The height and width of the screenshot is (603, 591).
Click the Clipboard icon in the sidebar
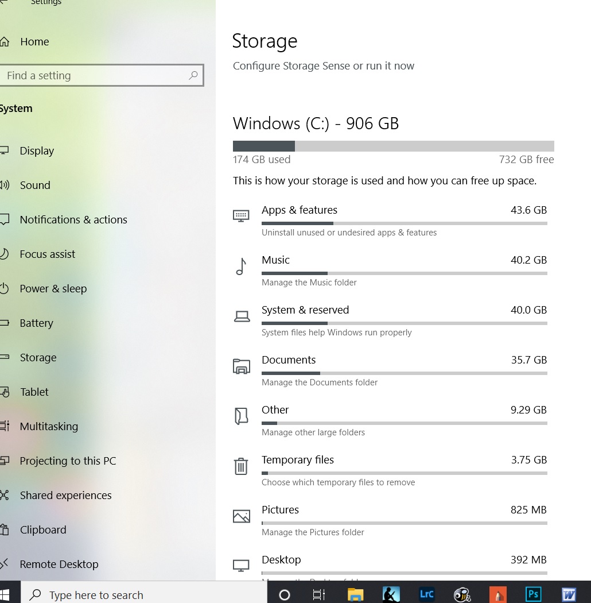click(5, 529)
